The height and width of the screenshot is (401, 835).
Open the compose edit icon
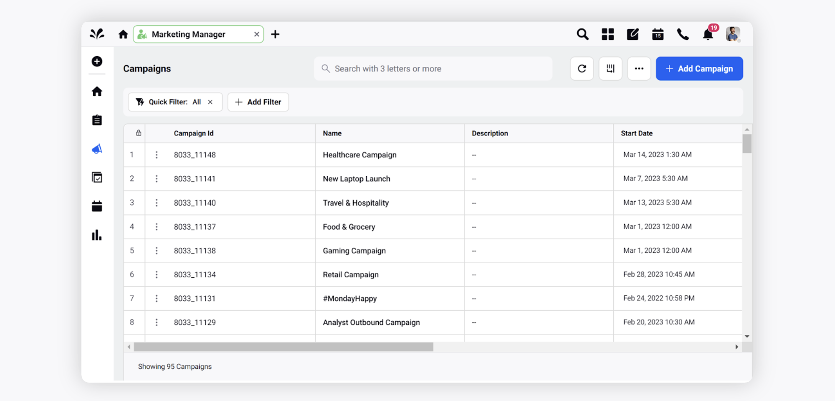tap(633, 34)
